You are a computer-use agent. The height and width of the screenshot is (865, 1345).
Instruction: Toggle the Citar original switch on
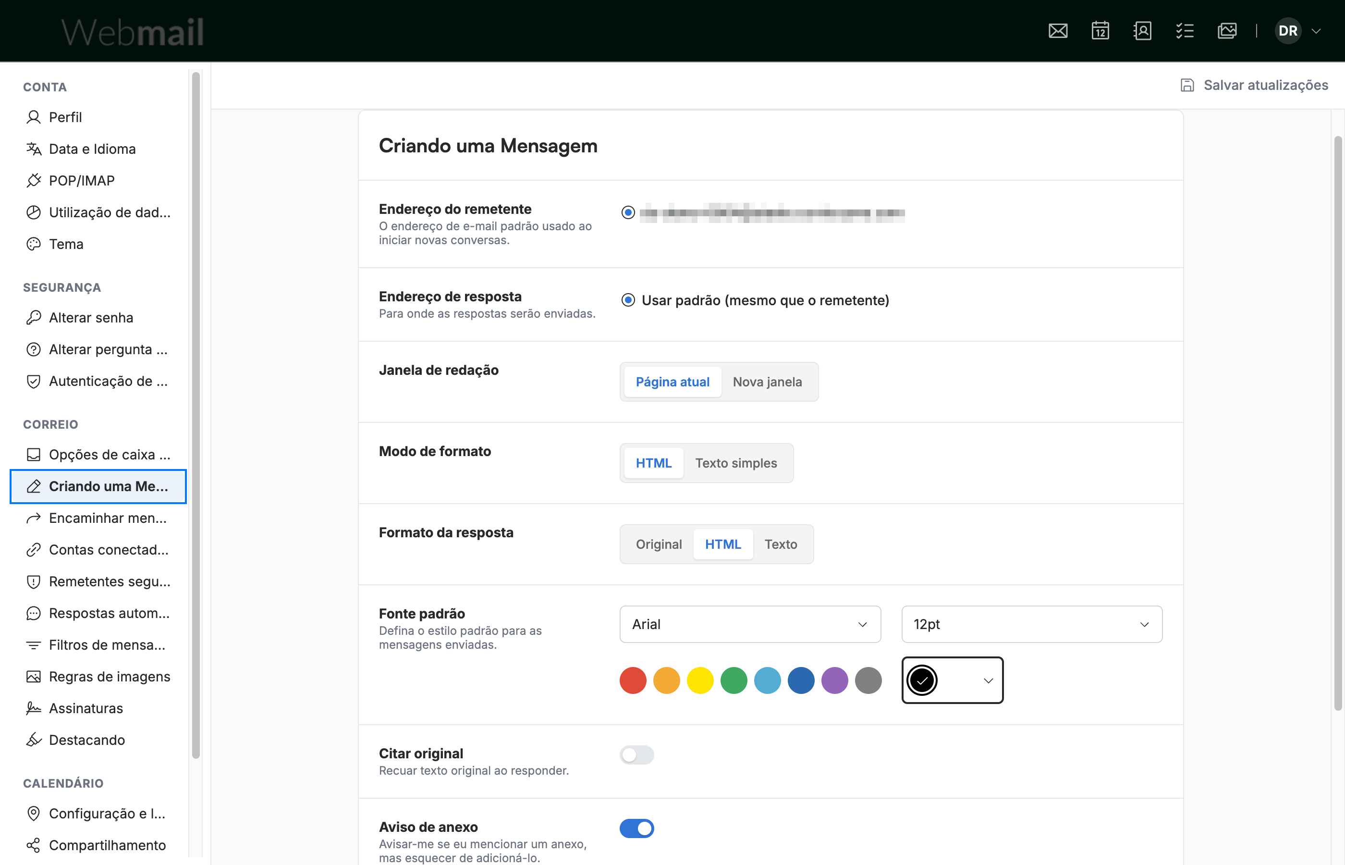pyautogui.click(x=636, y=754)
